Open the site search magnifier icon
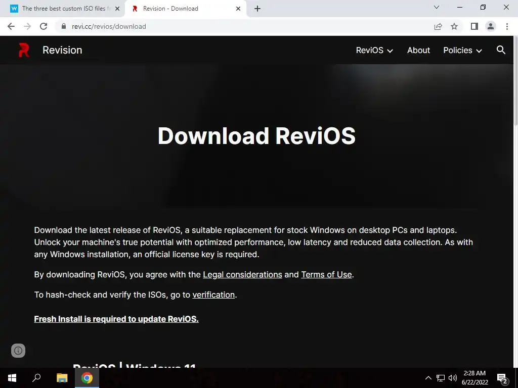Image resolution: width=518 pixels, height=388 pixels. [501, 50]
